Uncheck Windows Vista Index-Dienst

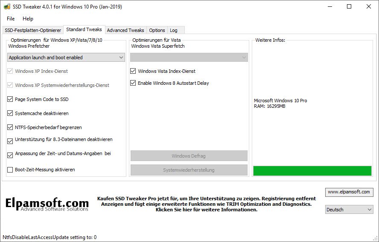click(x=133, y=71)
